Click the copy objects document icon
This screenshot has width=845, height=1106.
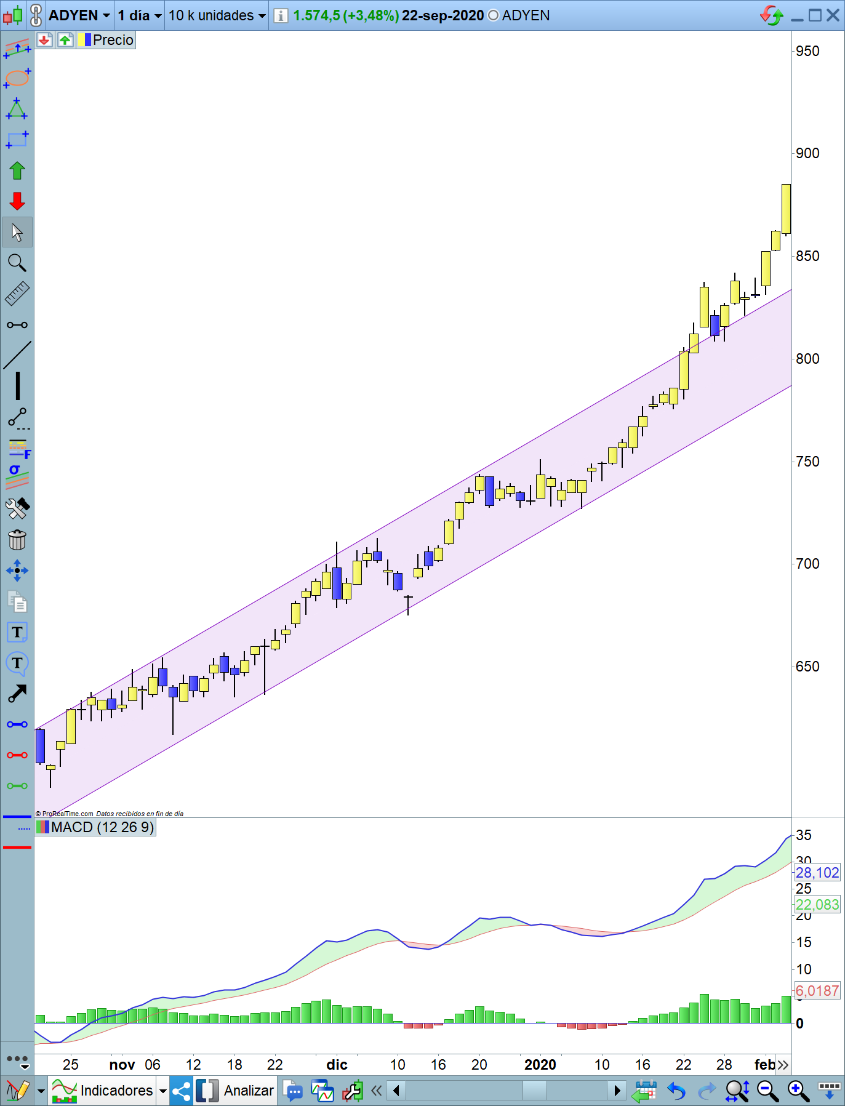17,601
